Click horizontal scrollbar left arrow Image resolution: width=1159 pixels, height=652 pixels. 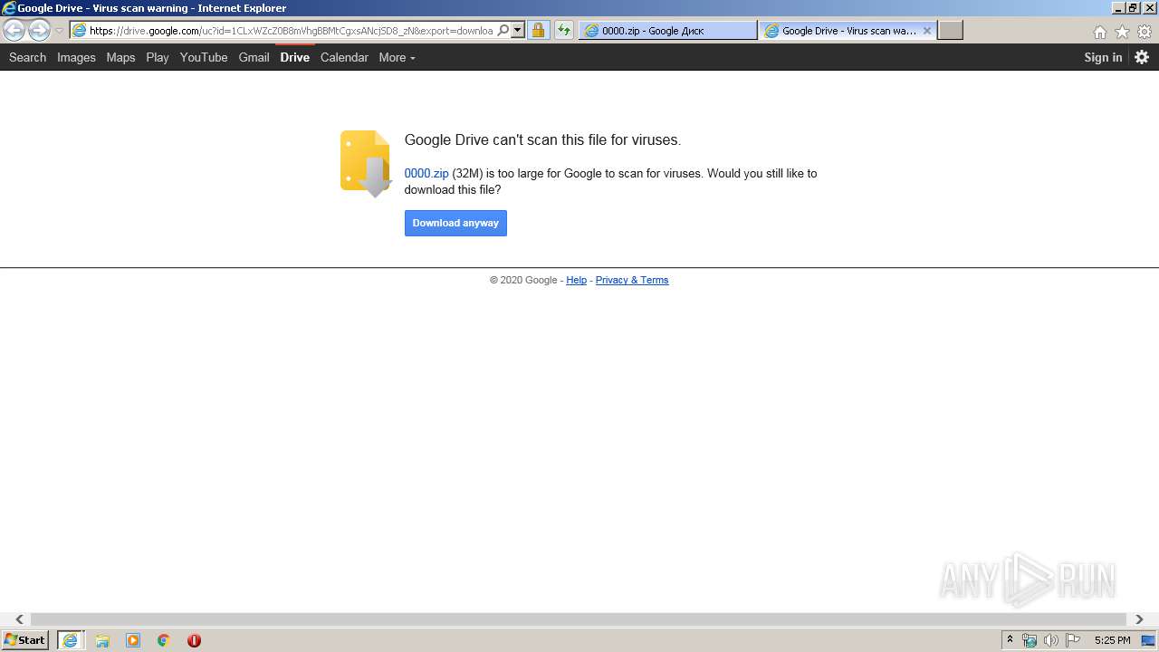point(19,619)
